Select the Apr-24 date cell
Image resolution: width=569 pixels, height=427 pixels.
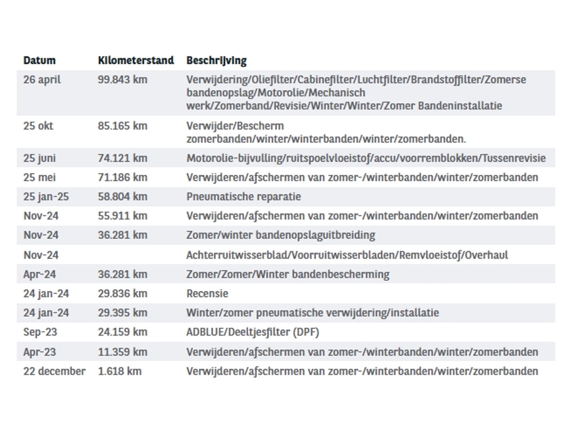(x=39, y=275)
